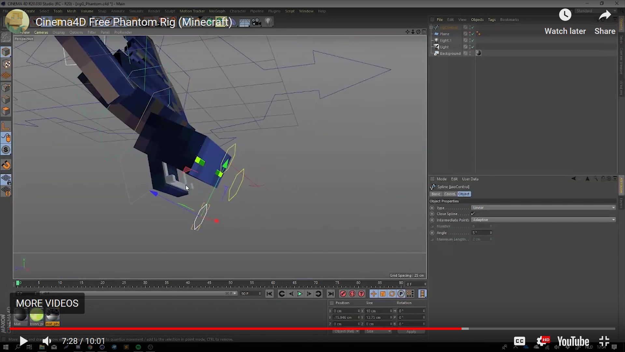
Task: Play animation forwards with green arrow
Action: tap(300, 294)
